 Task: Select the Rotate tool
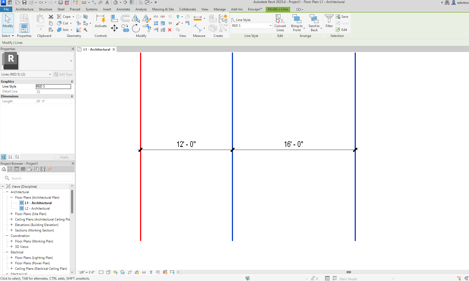(136, 28)
